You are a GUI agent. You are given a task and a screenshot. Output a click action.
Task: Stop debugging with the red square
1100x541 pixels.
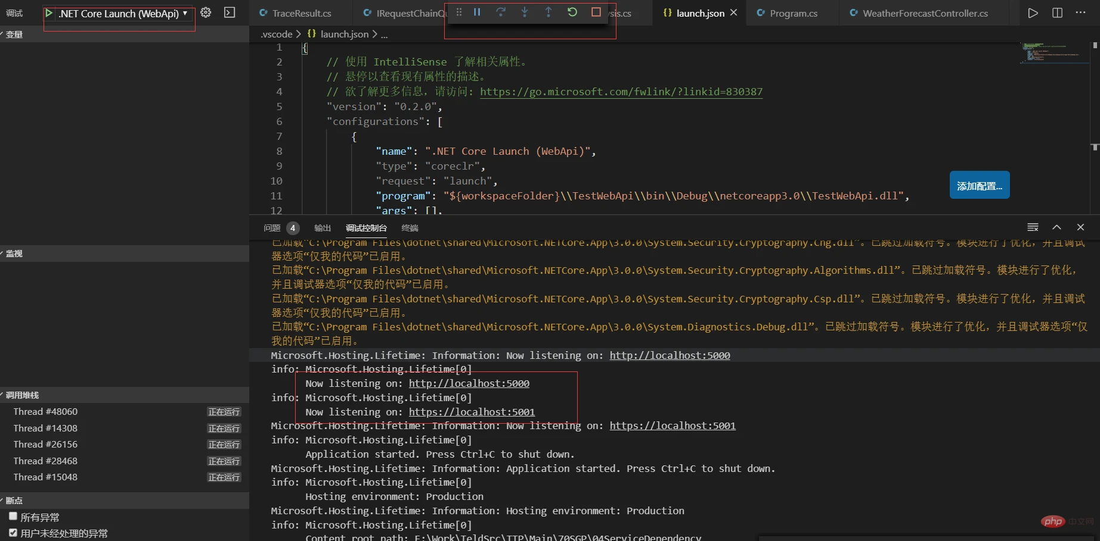(596, 12)
